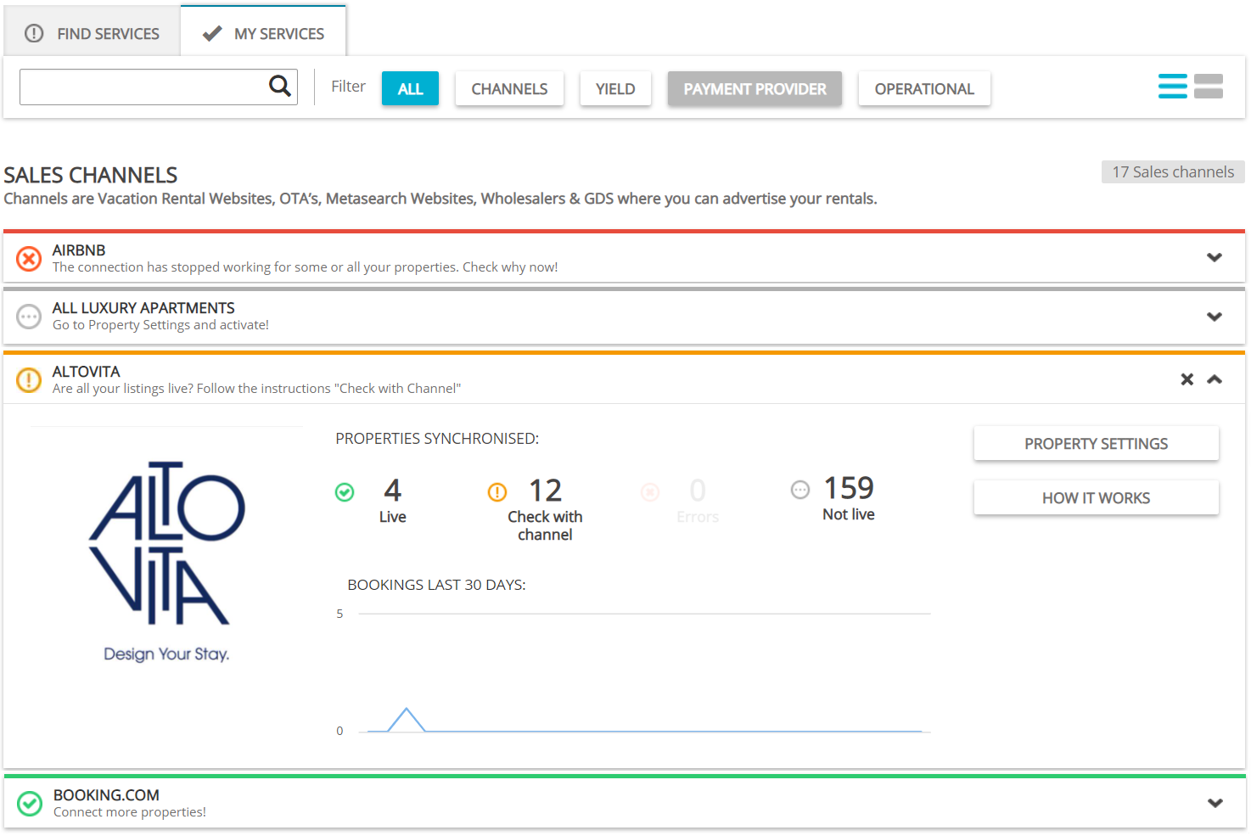Screen dimensions: 1251x836
Task: Click the Airbnb connection stopped message
Action: [305, 267]
